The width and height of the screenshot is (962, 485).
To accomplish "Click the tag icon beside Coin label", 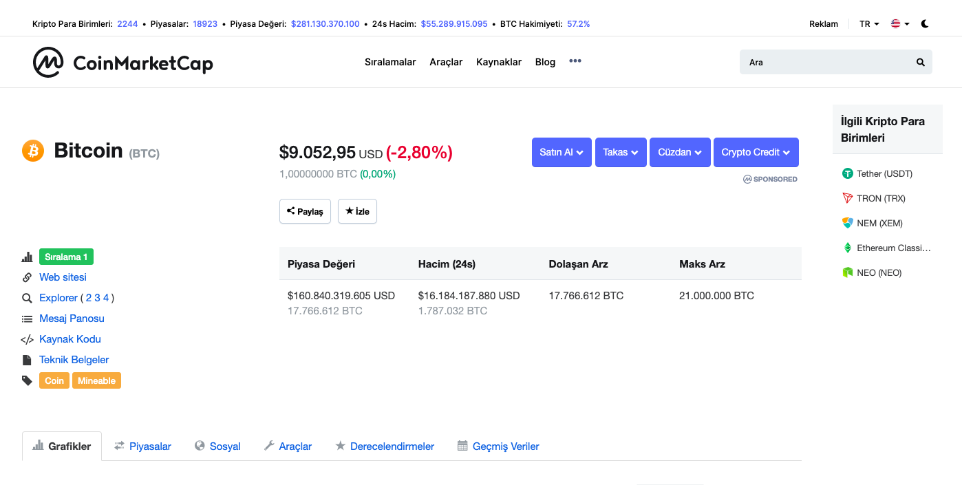I will pyautogui.click(x=27, y=380).
